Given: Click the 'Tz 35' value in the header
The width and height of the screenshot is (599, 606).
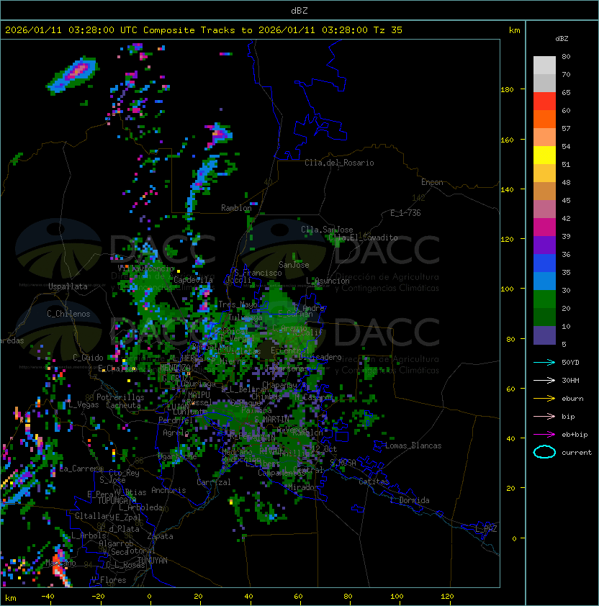Looking at the screenshot, I should pos(388,30).
